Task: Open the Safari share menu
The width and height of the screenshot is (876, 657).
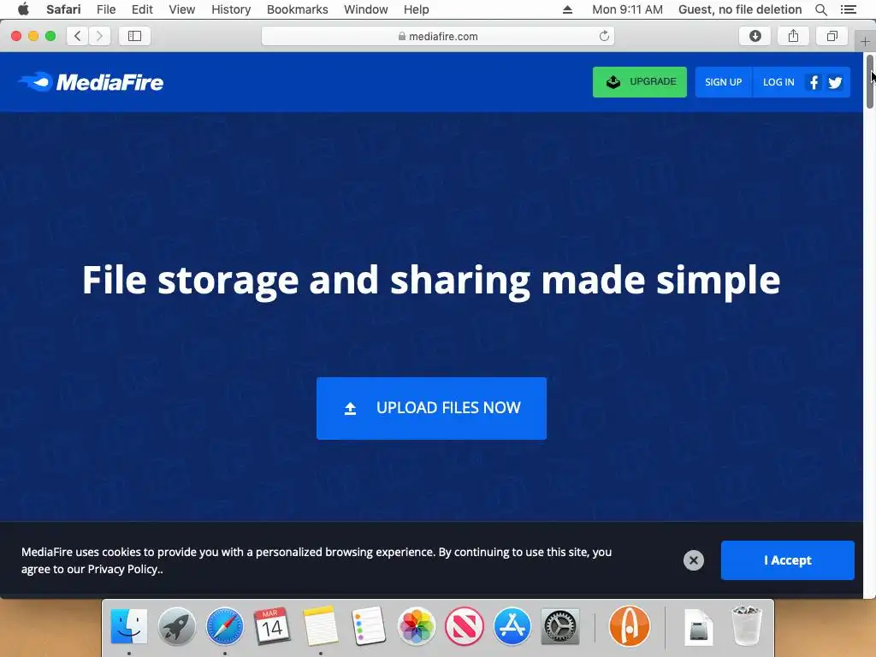Action: coord(793,36)
